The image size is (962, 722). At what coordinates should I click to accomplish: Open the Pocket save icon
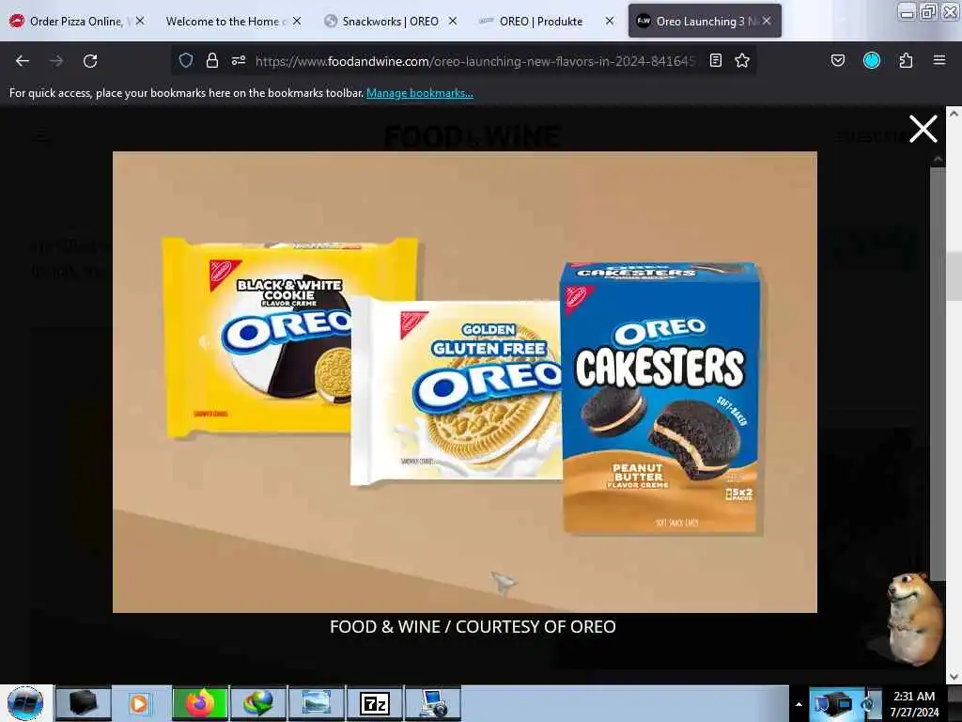point(837,60)
